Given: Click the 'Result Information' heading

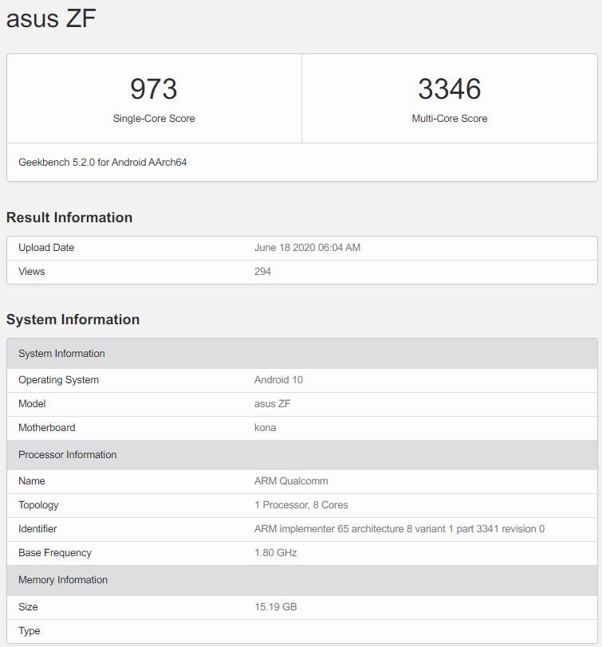Looking at the screenshot, I should (x=69, y=218).
